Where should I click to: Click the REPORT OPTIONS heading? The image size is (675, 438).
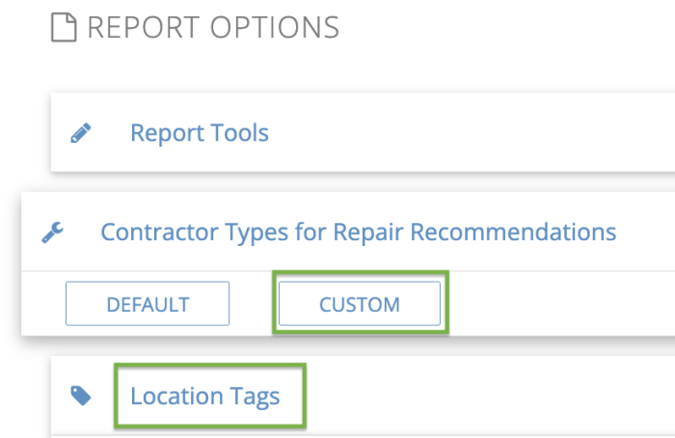213,28
